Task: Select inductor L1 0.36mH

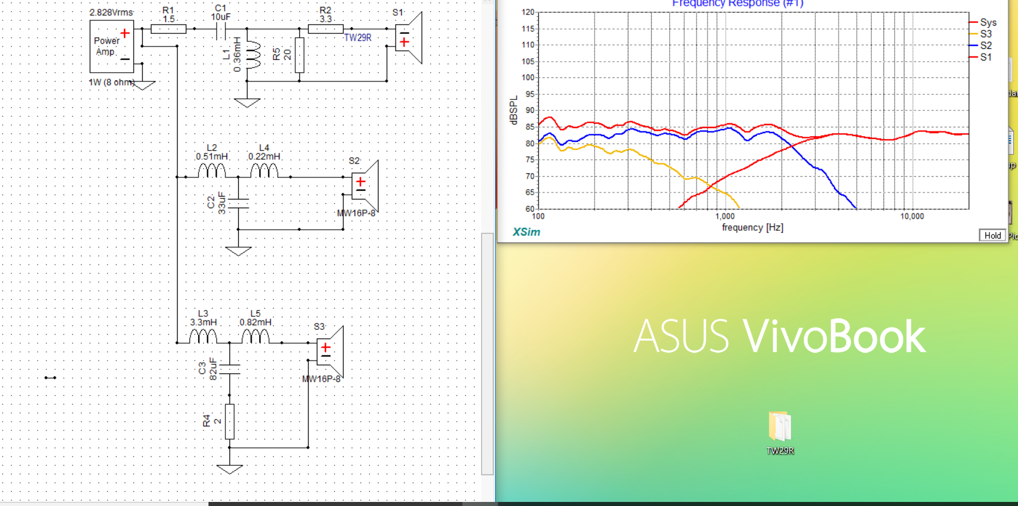Action: pyautogui.click(x=253, y=55)
